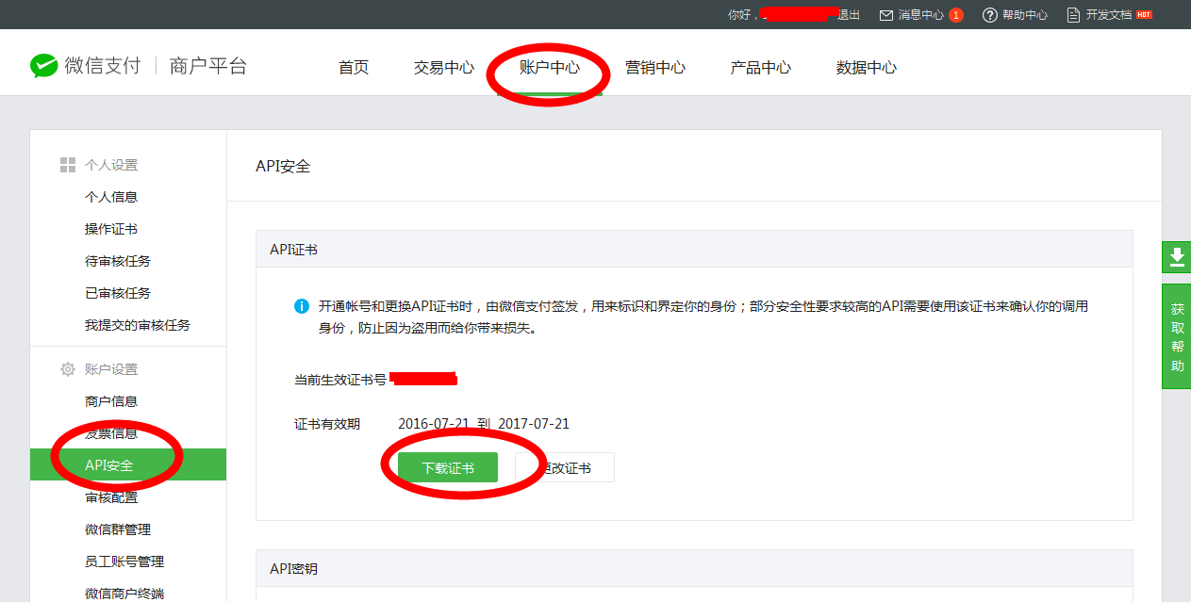Open 微信商户终端 in the sidebar
Viewport: 1191px width, 602px height.
coord(124,594)
